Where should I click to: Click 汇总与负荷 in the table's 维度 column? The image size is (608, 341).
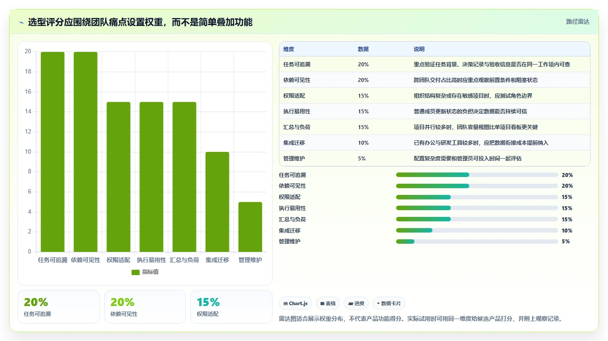point(297,127)
